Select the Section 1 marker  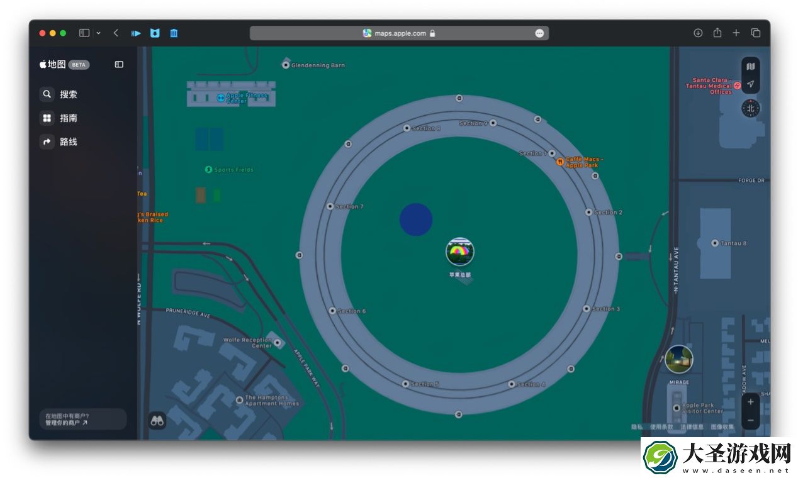tap(552, 153)
